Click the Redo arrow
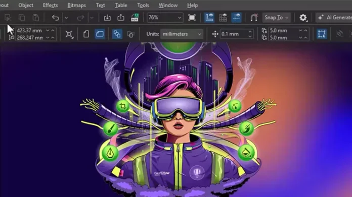 (80, 18)
